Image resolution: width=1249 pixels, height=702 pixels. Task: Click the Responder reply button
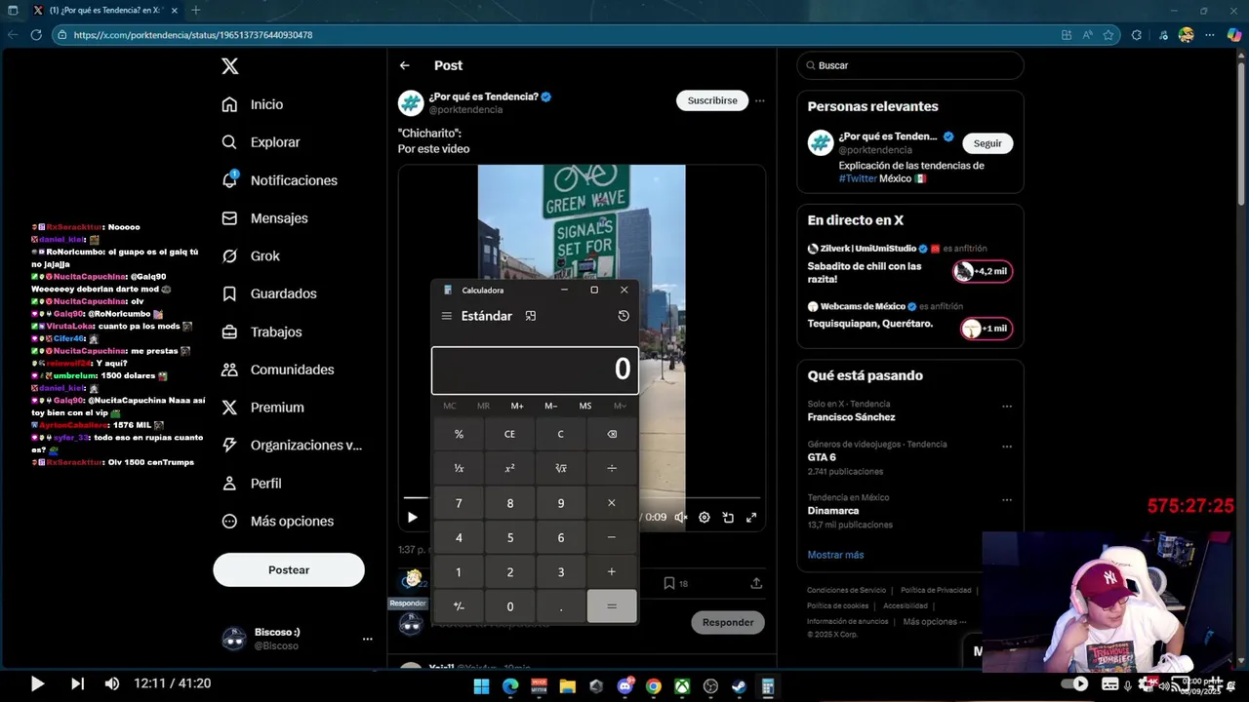[728, 622]
